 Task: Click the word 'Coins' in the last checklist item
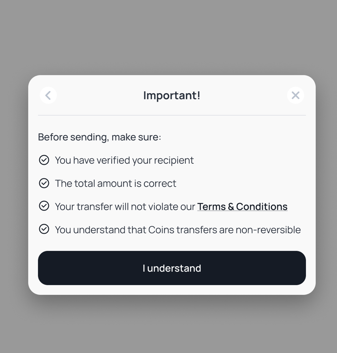(161, 230)
